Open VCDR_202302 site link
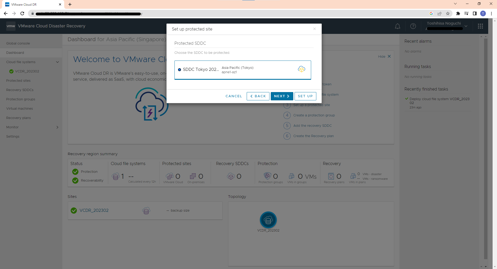This screenshot has width=497, height=269. click(94, 210)
